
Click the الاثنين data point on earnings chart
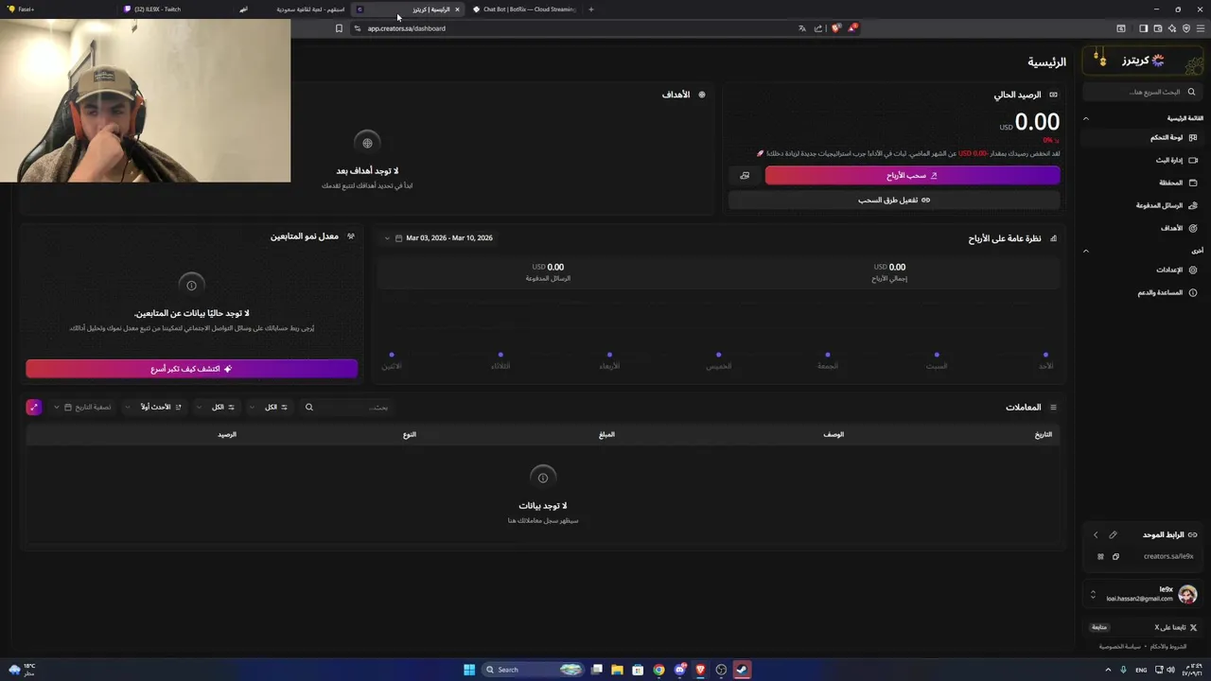coord(392,355)
